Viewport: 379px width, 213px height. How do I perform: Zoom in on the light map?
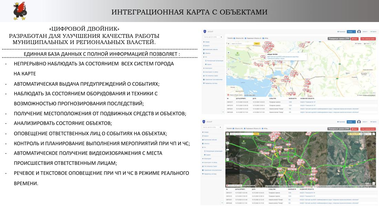point(228,53)
